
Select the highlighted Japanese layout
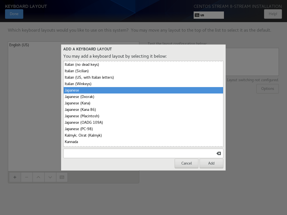143,90
